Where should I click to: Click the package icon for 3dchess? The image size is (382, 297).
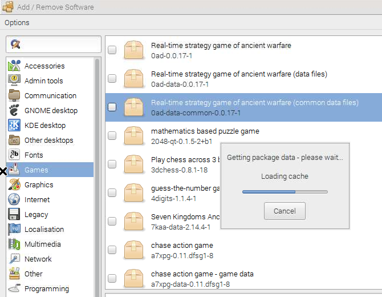(x=133, y=164)
